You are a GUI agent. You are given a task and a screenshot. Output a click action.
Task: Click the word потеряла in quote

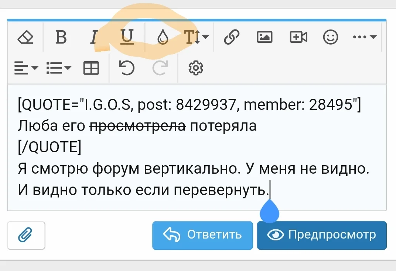coord(223,126)
